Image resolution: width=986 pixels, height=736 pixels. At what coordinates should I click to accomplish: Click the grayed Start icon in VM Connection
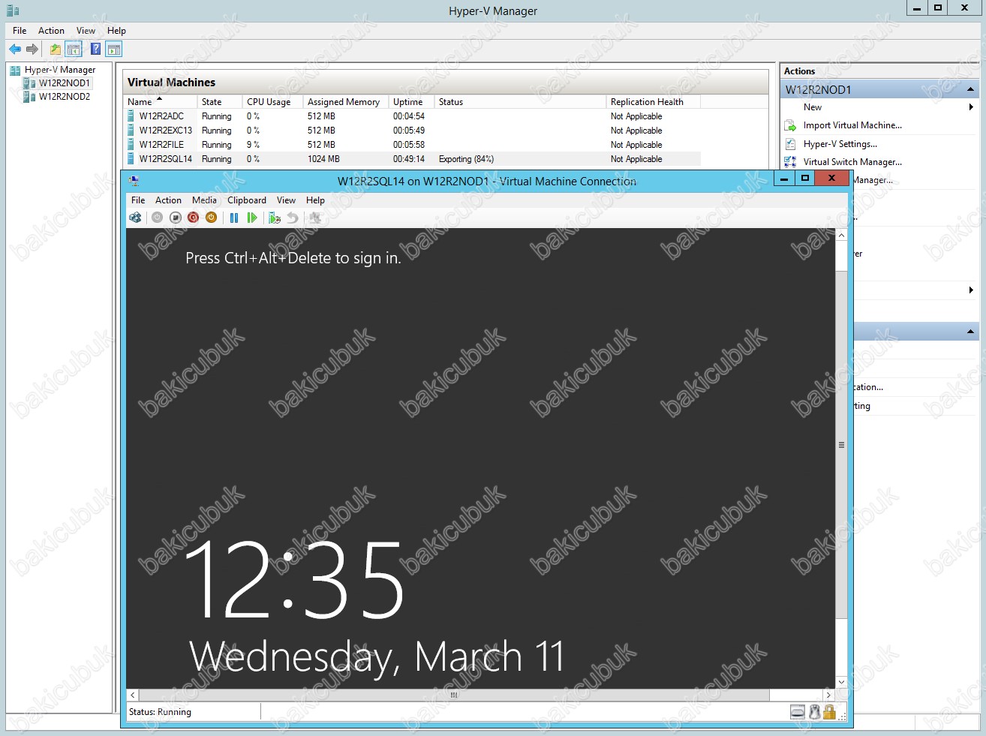(157, 218)
